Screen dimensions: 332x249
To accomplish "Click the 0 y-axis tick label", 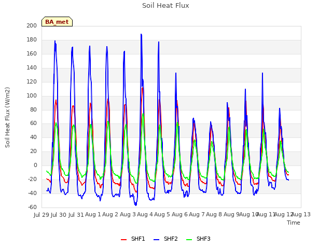I will click(35, 165).
